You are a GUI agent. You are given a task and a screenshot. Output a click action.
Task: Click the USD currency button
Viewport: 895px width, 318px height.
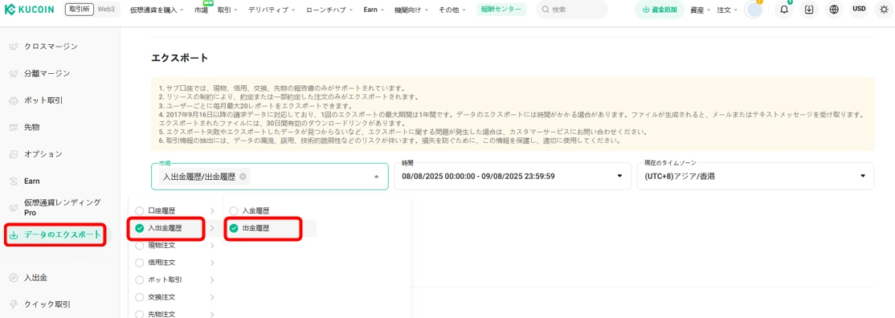pos(859,9)
